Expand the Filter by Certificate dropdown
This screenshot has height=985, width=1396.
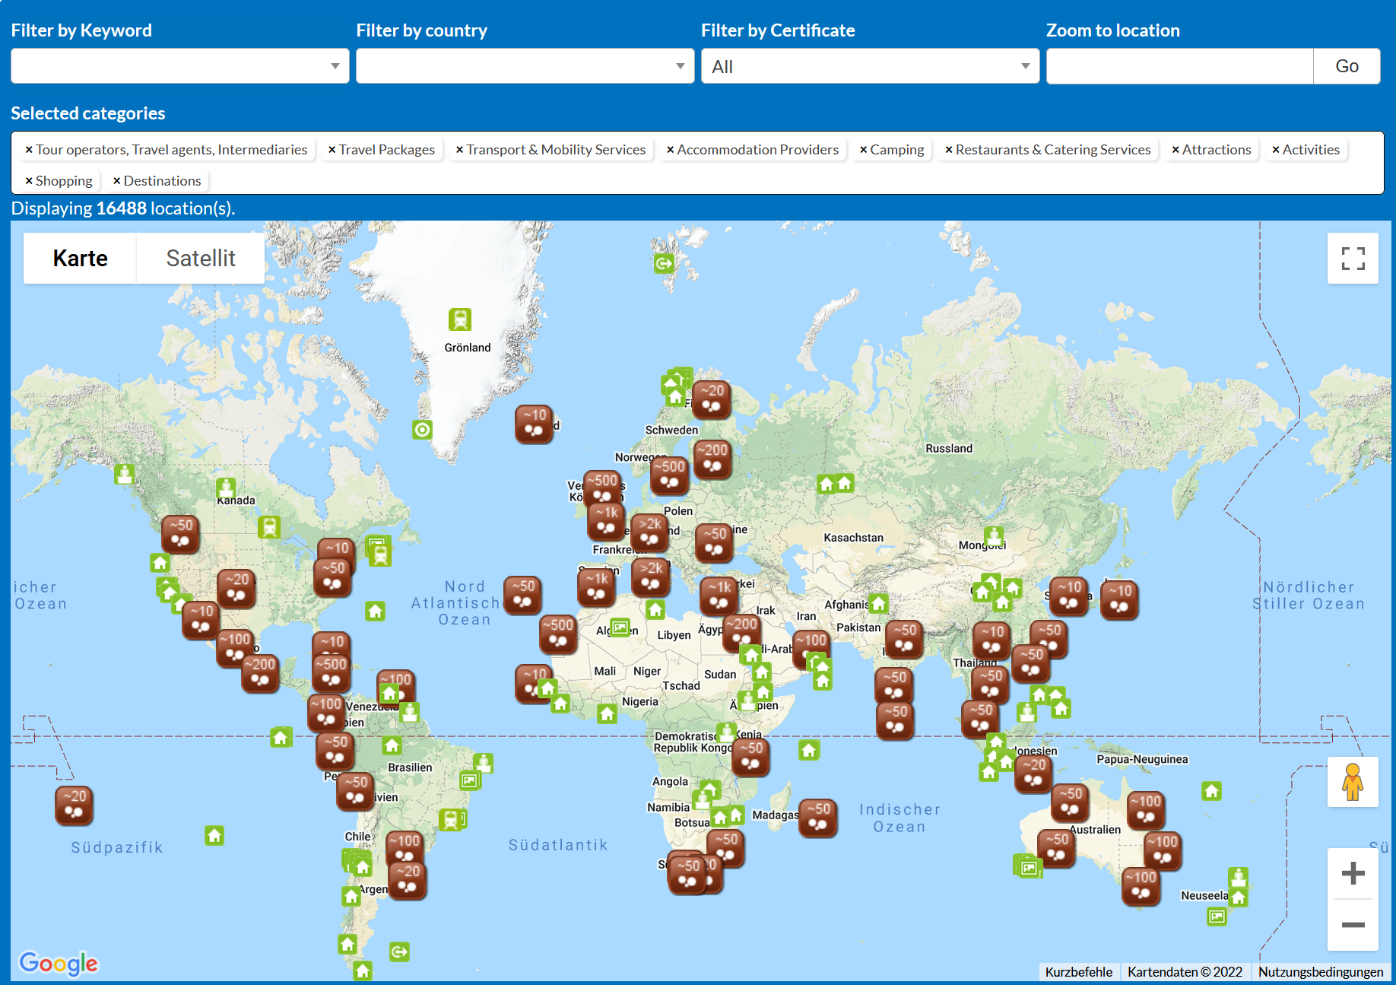[x=870, y=66]
